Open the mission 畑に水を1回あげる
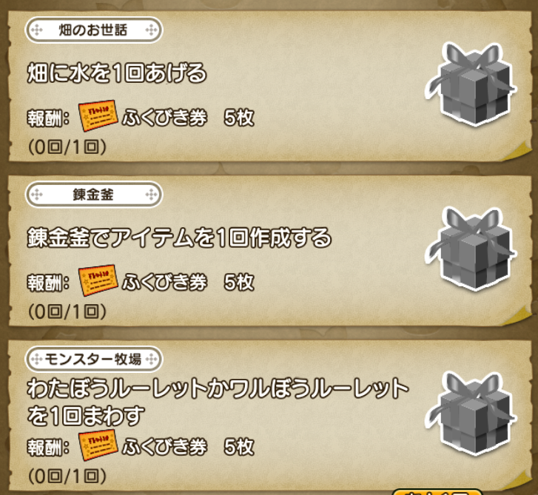Viewport: 538px width, 495px height. point(117,73)
